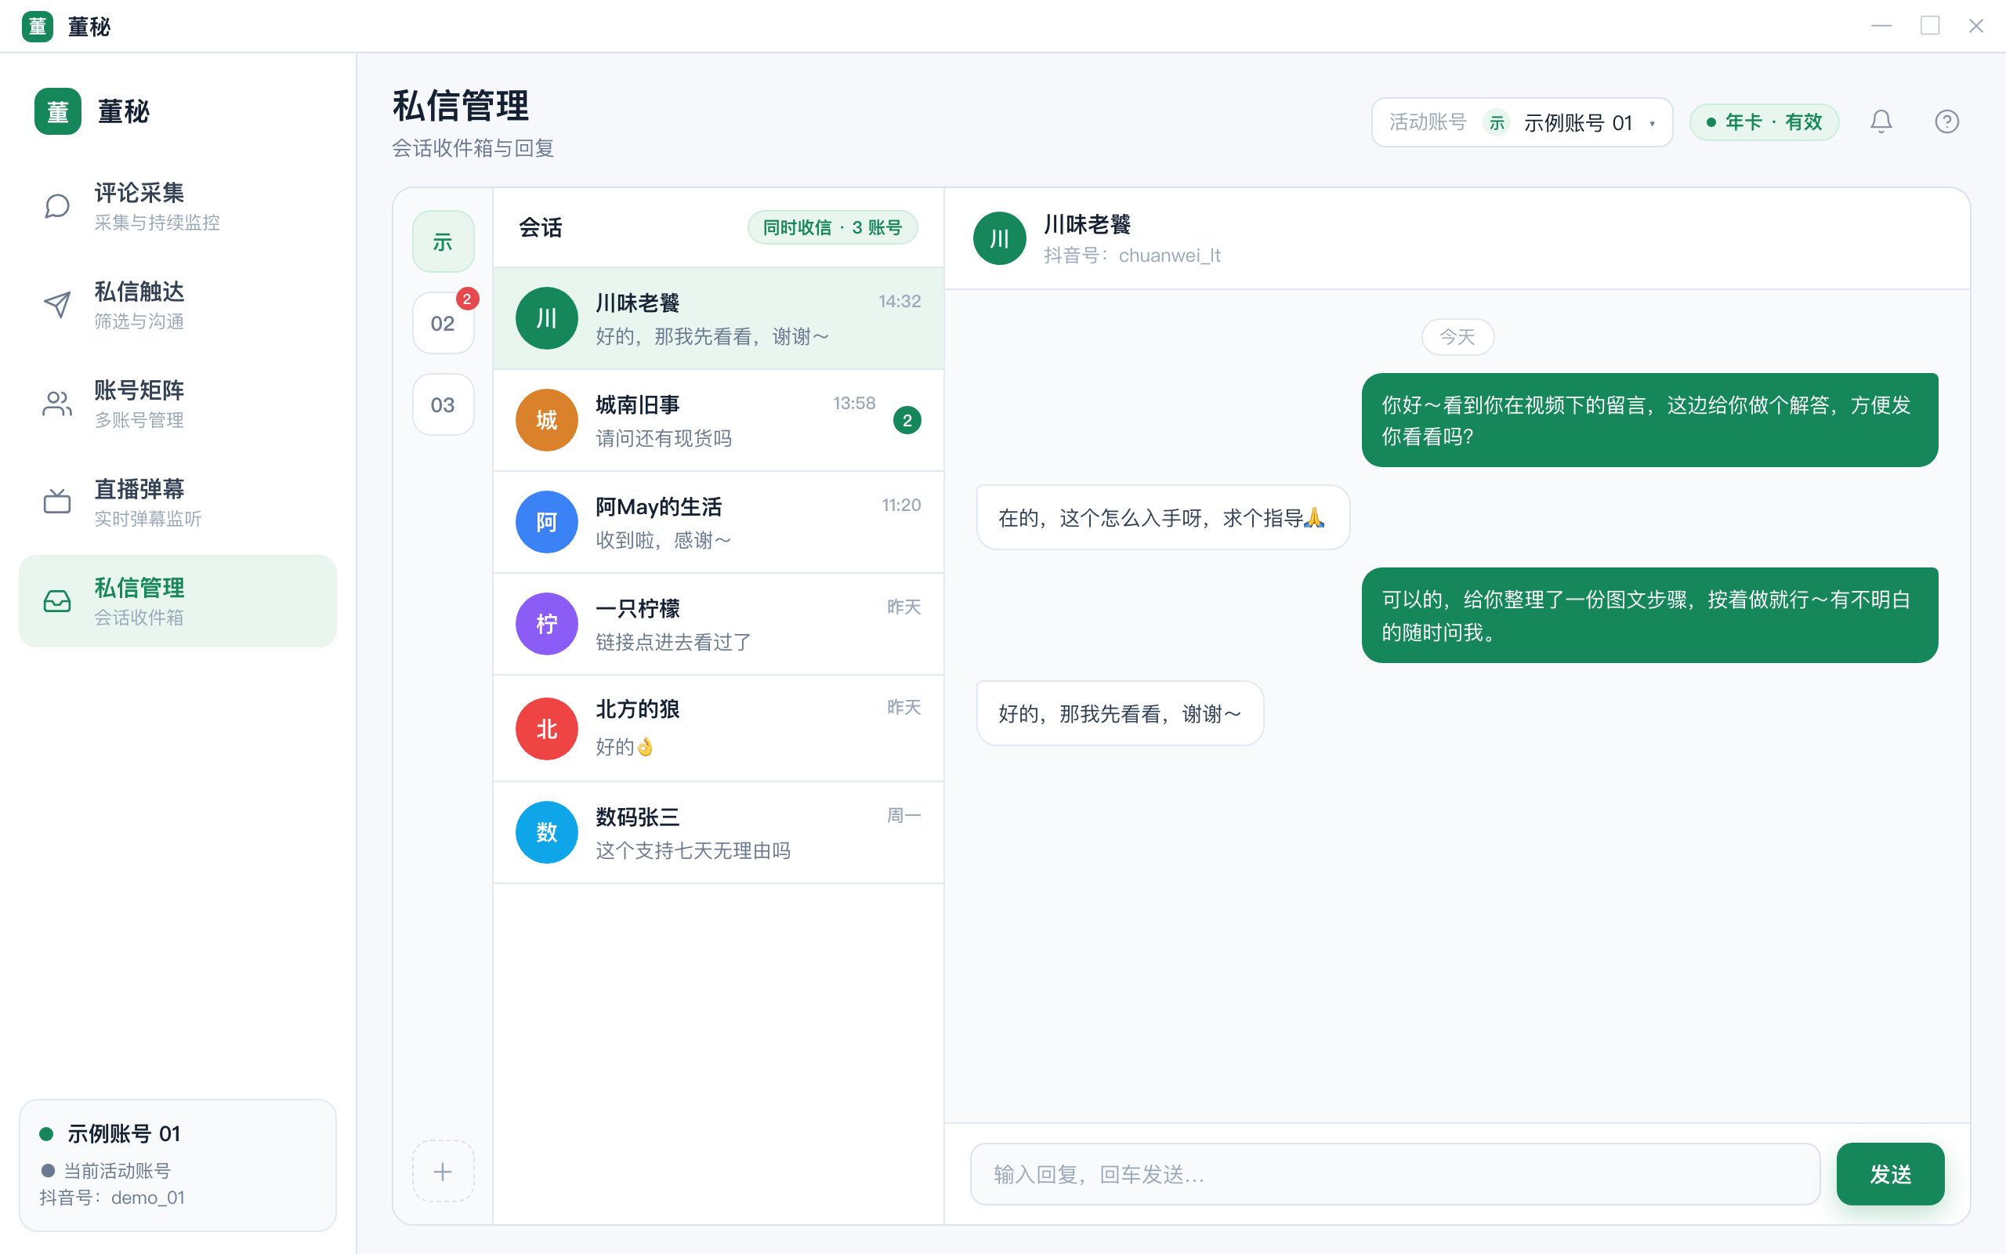Click the 数 avatar of 数码张三

[546, 832]
